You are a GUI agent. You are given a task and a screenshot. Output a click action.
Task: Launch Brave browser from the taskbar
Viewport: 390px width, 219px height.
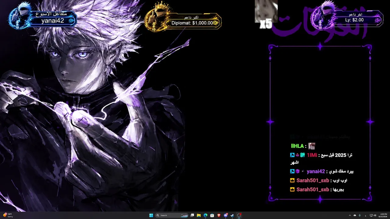coord(219,215)
